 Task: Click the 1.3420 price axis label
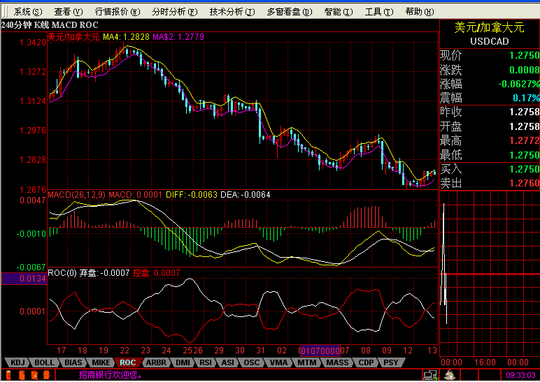tap(33, 43)
